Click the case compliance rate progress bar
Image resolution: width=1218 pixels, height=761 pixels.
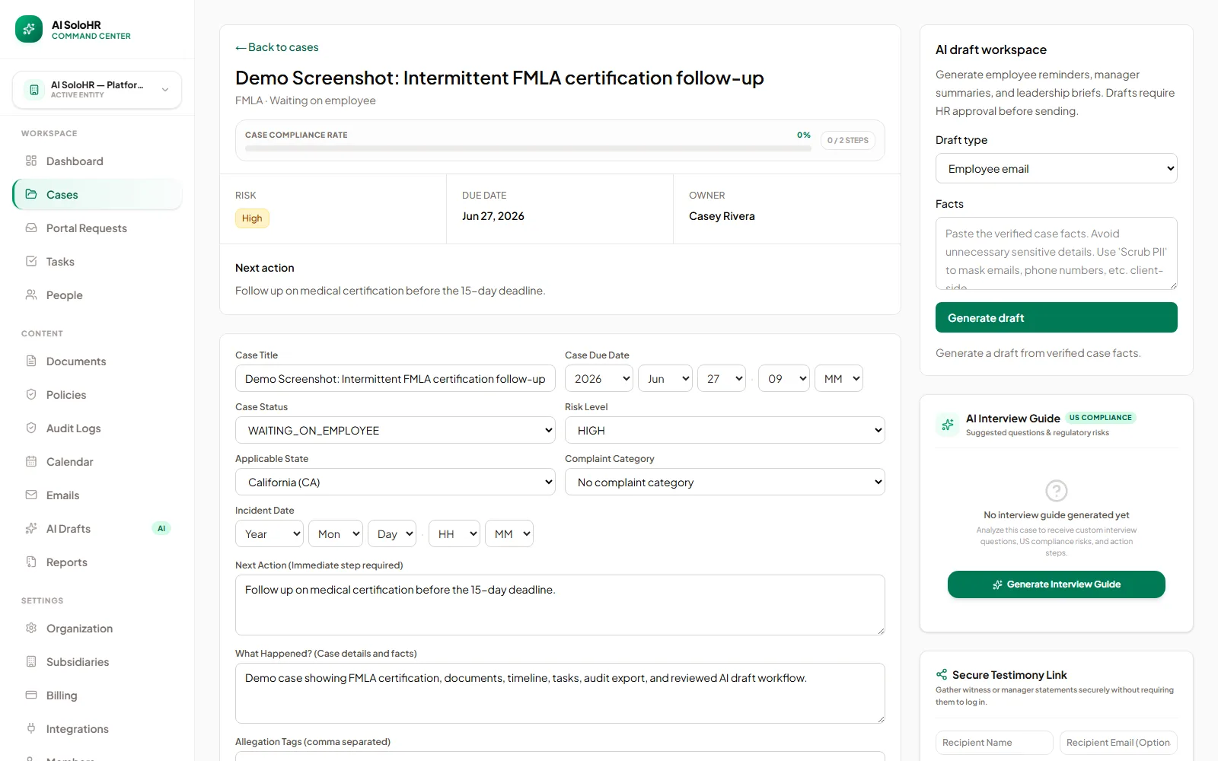pyautogui.click(x=528, y=148)
